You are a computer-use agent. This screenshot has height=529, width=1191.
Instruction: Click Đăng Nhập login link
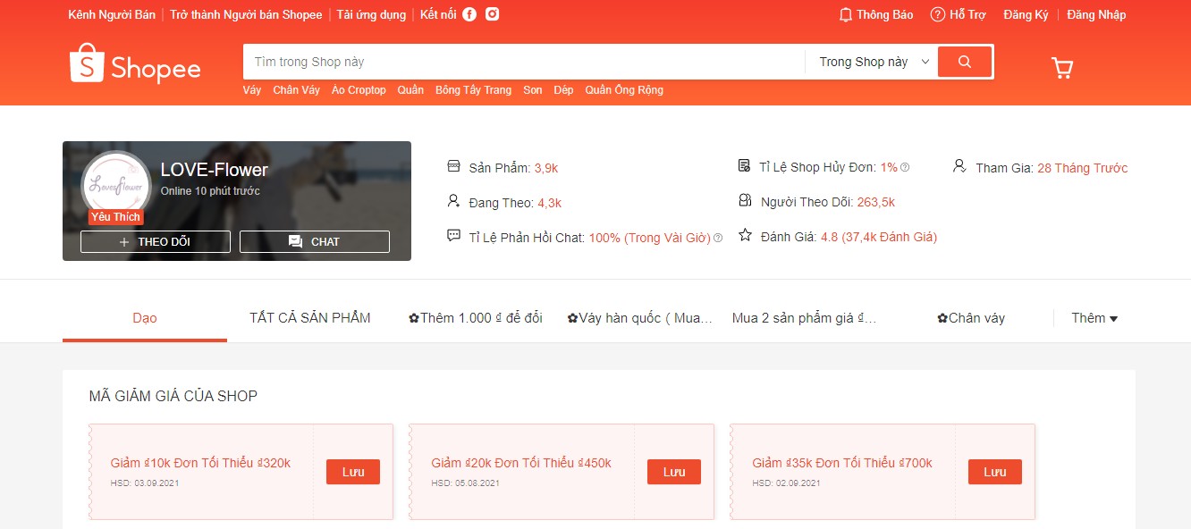click(x=1096, y=14)
